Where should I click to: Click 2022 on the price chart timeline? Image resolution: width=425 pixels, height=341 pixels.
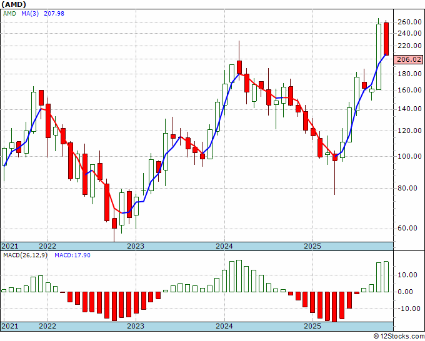click(47, 246)
